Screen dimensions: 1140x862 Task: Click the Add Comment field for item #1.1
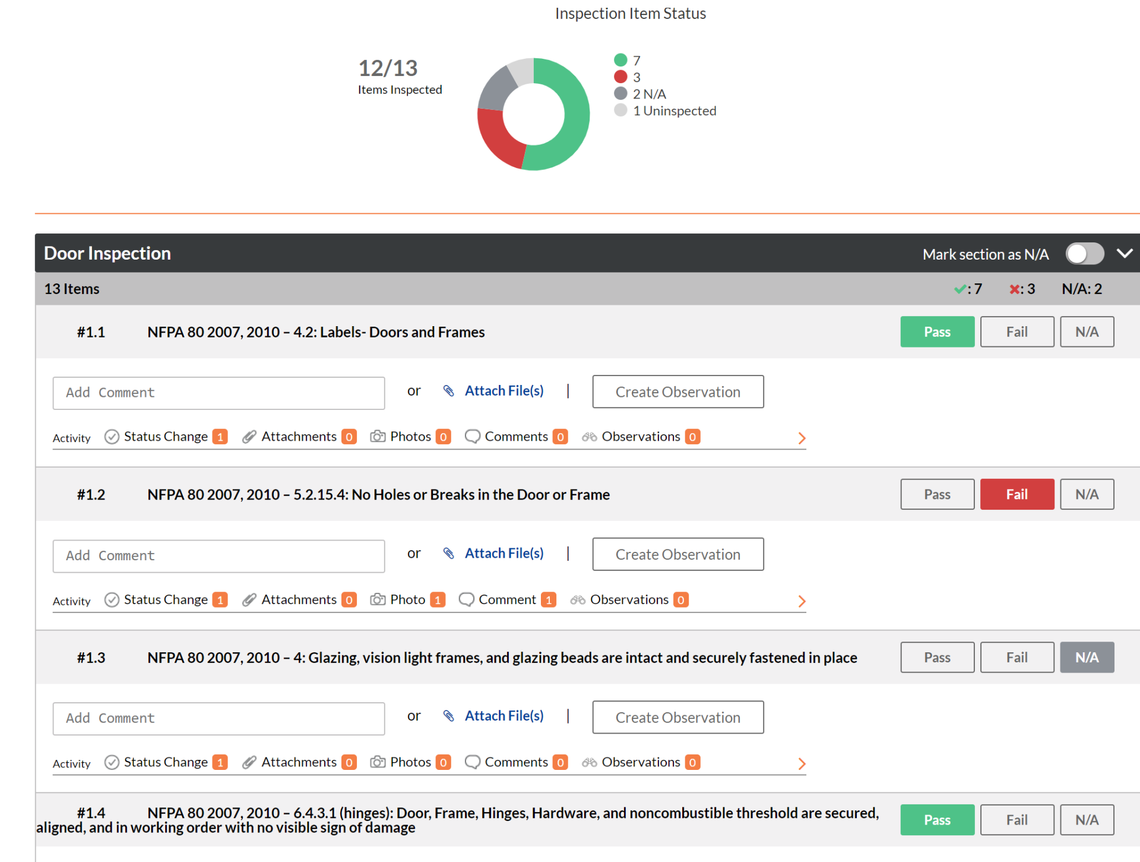click(x=218, y=393)
